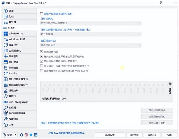The height and width of the screenshot is (139, 179).
Task: Open the 窗口预览样式 dropdown
Action: coord(91,45)
